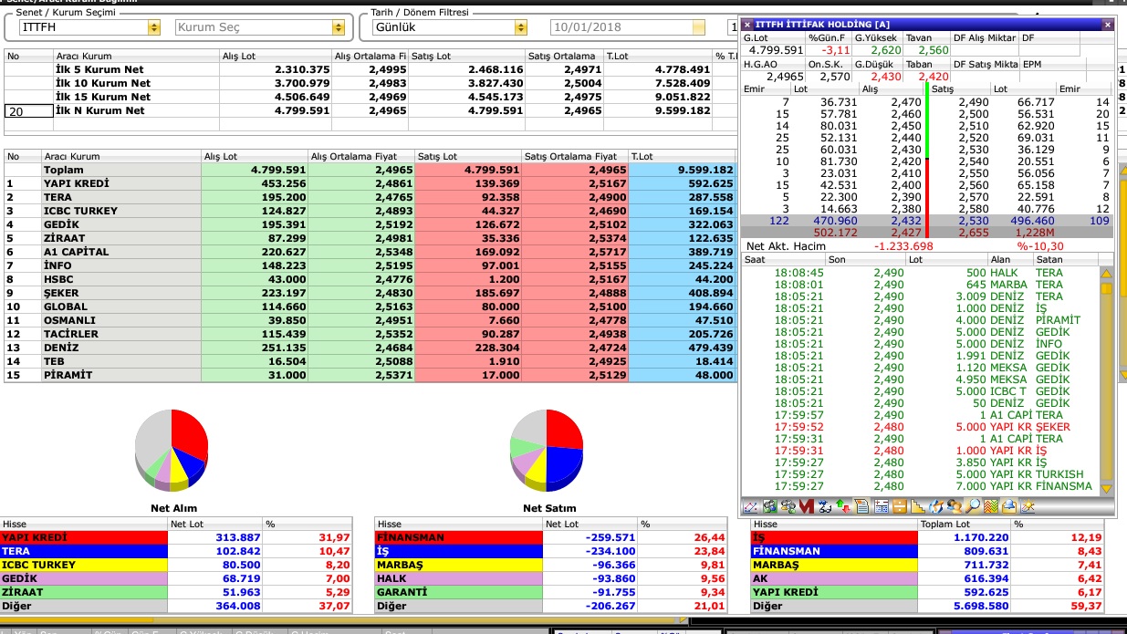Click the green people group icon in toolbar
This screenshot has width=1127, height=634.
point(769,506)
